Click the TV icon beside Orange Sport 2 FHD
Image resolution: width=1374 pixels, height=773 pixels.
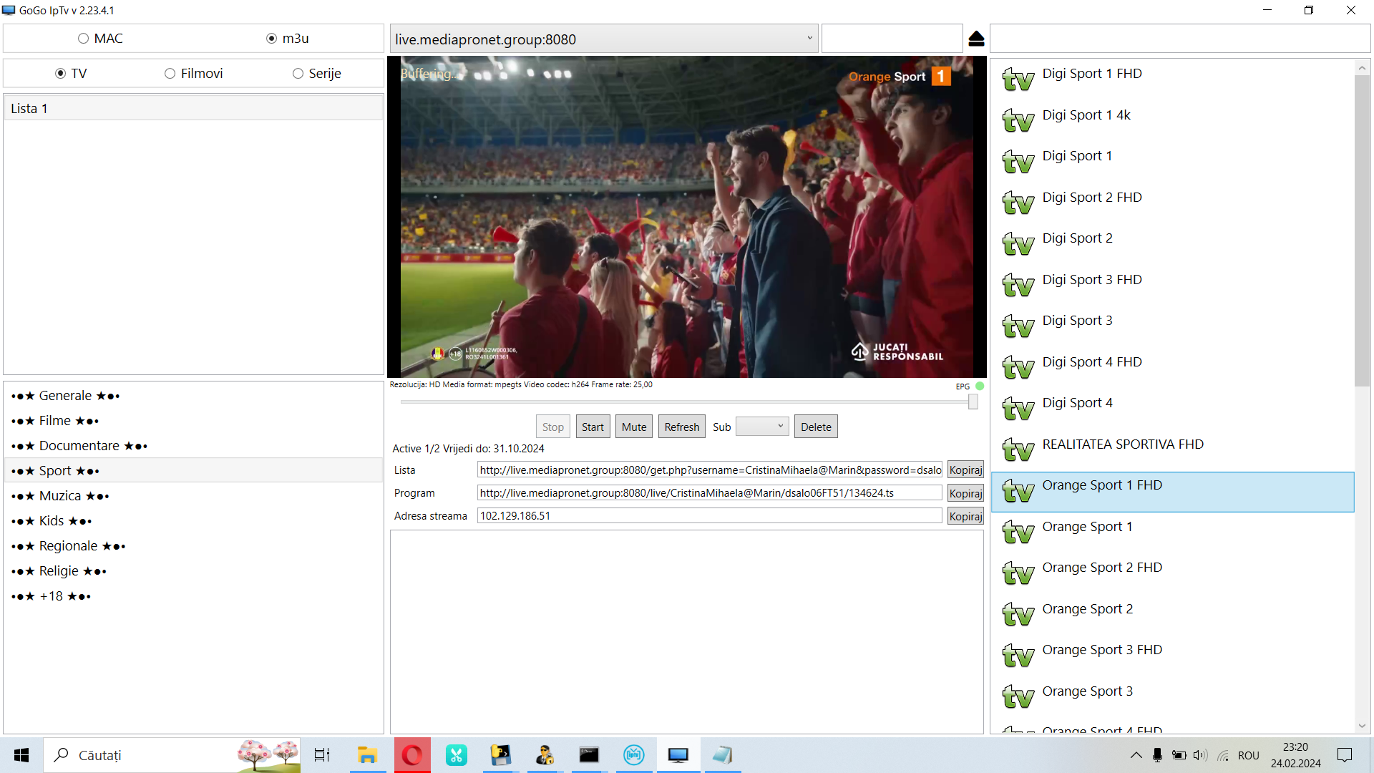pos(1018,573)
